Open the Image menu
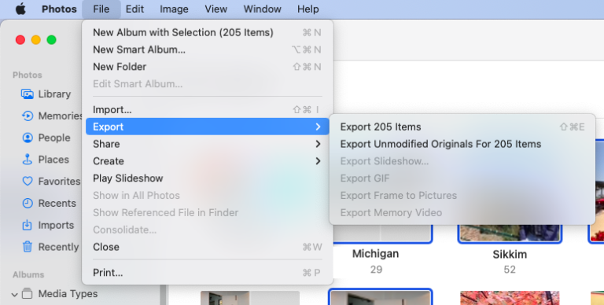This screenshot has height=305, width=604. (174, 9)
